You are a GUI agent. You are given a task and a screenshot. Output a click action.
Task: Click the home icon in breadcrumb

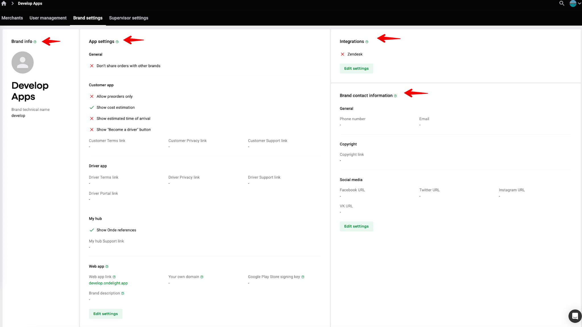click(4, 3)
